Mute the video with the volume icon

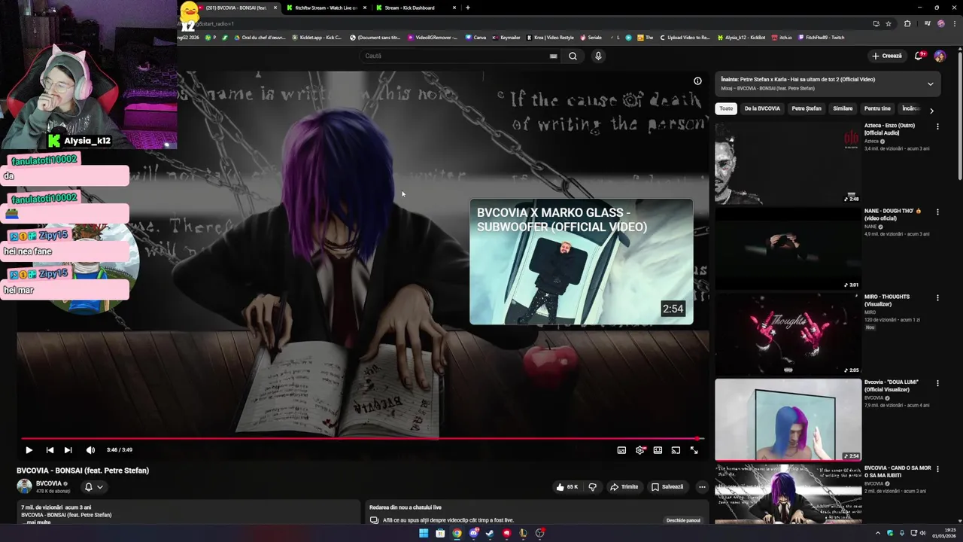(x=90, y=450)
